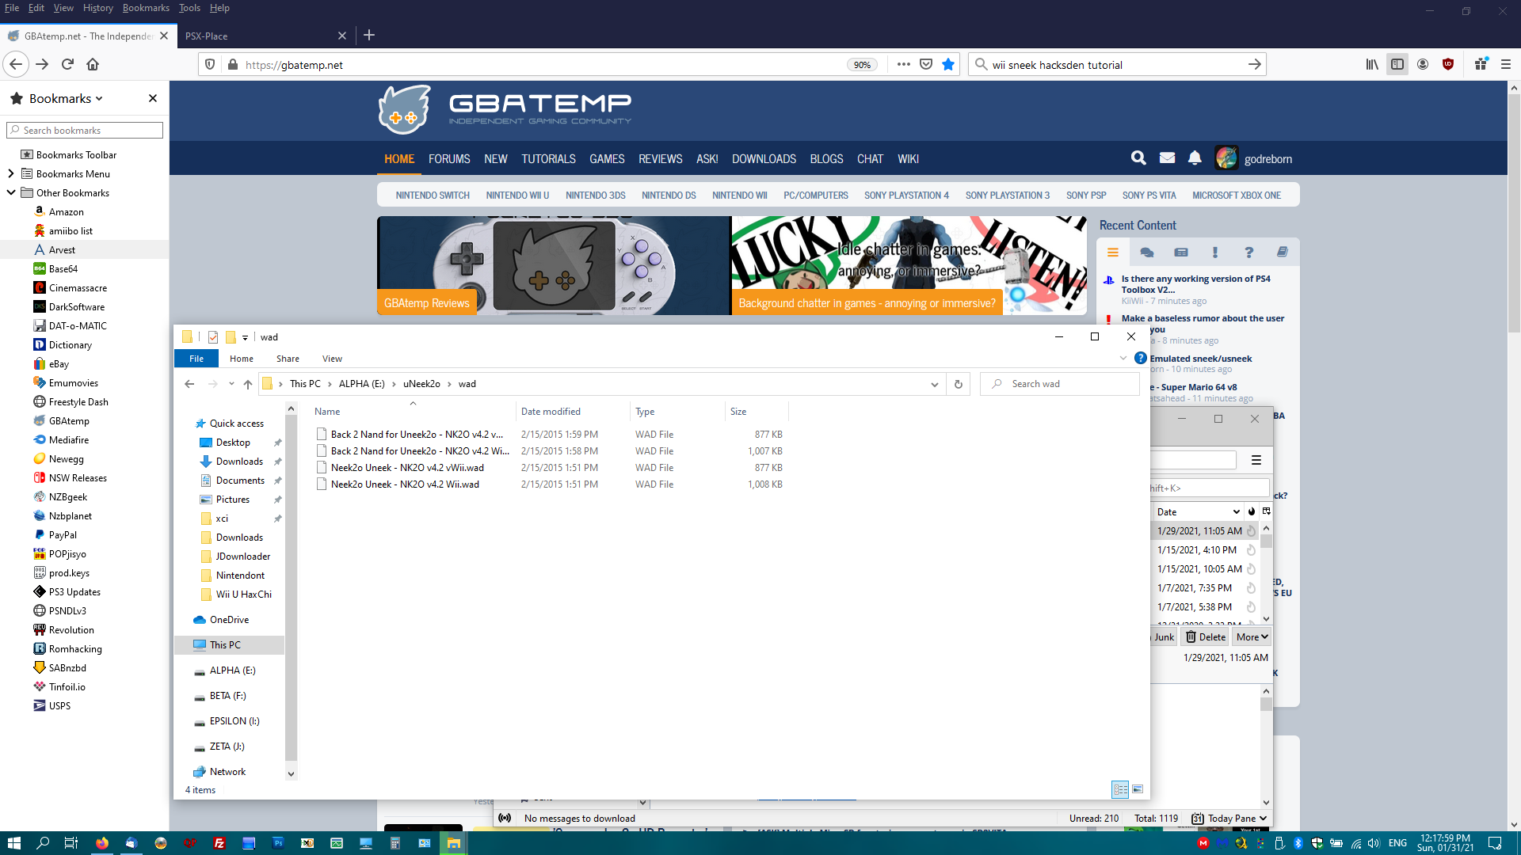
Task: Click the Romhacking bookmark
Action: [x=75, y=648]
